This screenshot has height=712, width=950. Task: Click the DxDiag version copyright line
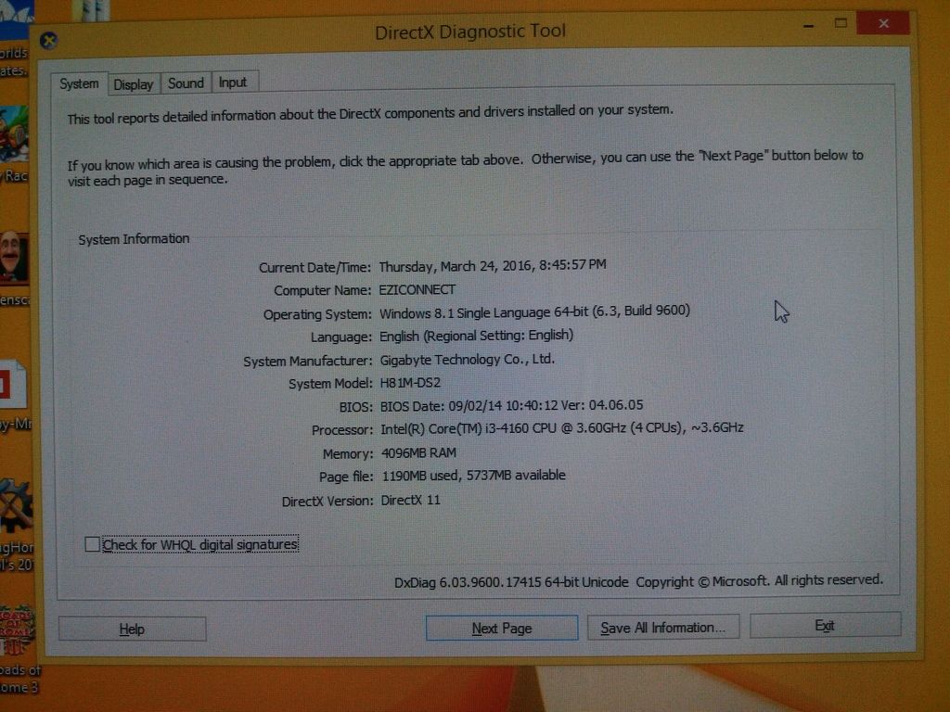(638, 581)
